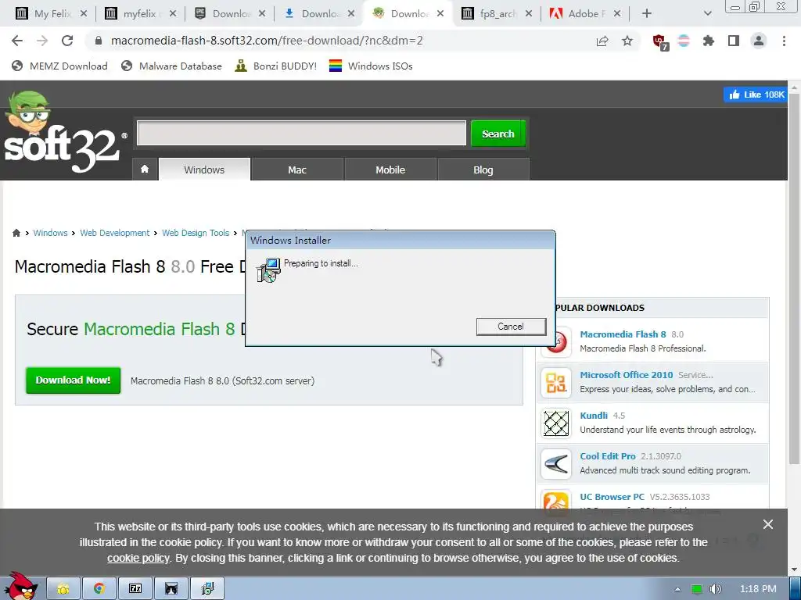Select the Mobile navigation tab

click(x=390, y=170)
